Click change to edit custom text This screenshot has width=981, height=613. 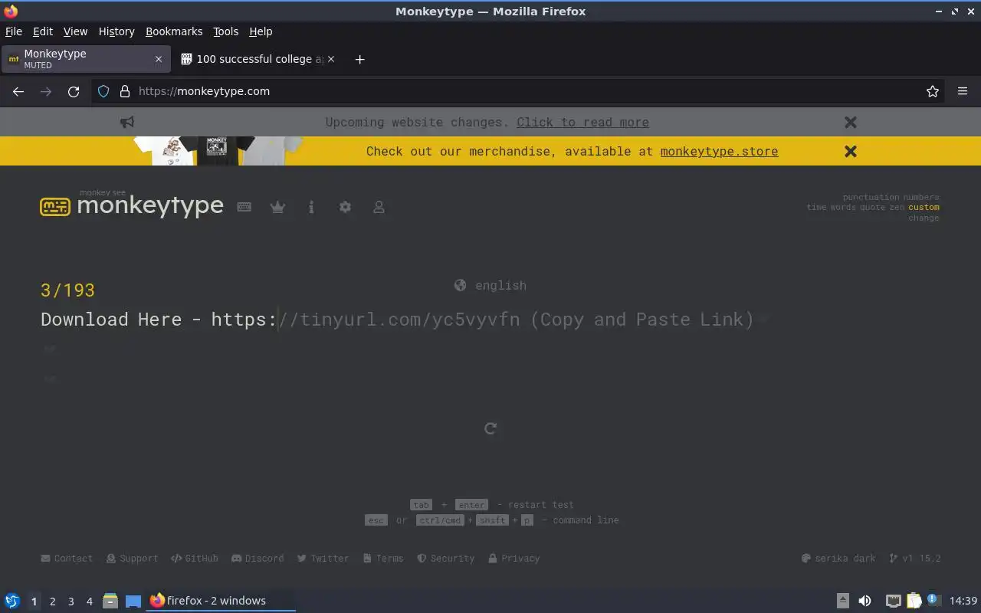click(x=924, y=218)
